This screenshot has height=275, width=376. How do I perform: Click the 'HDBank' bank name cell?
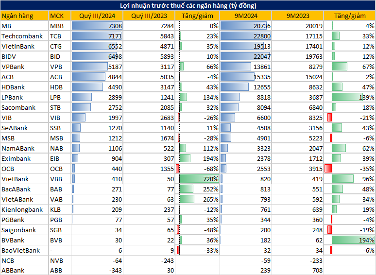24,87
